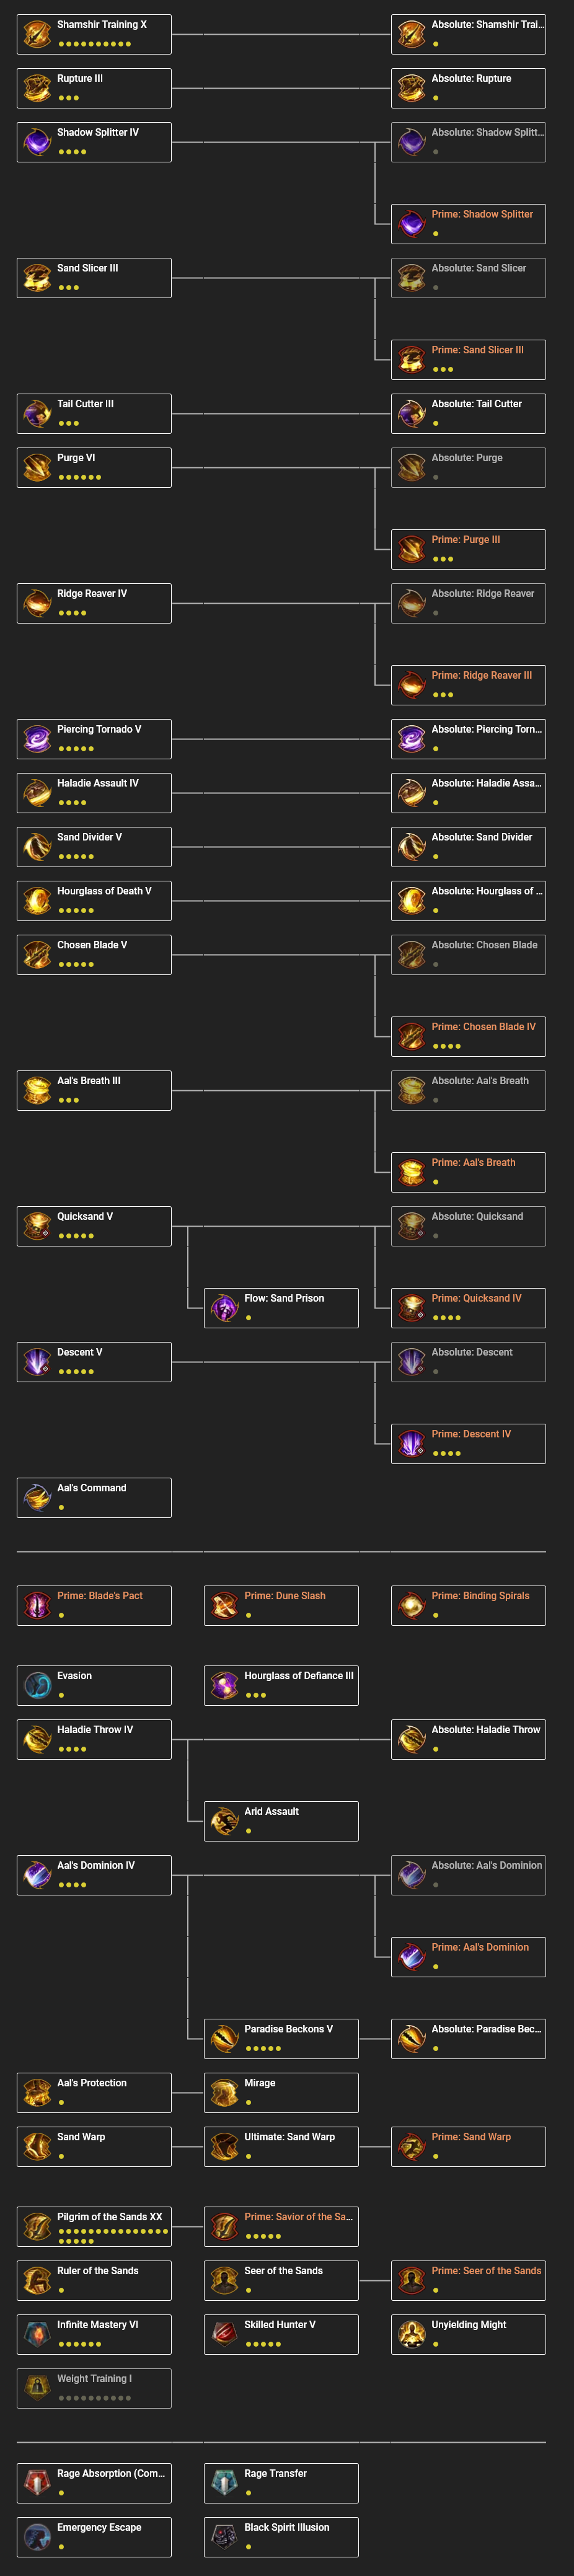The height and width of the screenshot is (2576, 574).
Task: Select the Evasion skill icon
Action: tap(33, 1684)
